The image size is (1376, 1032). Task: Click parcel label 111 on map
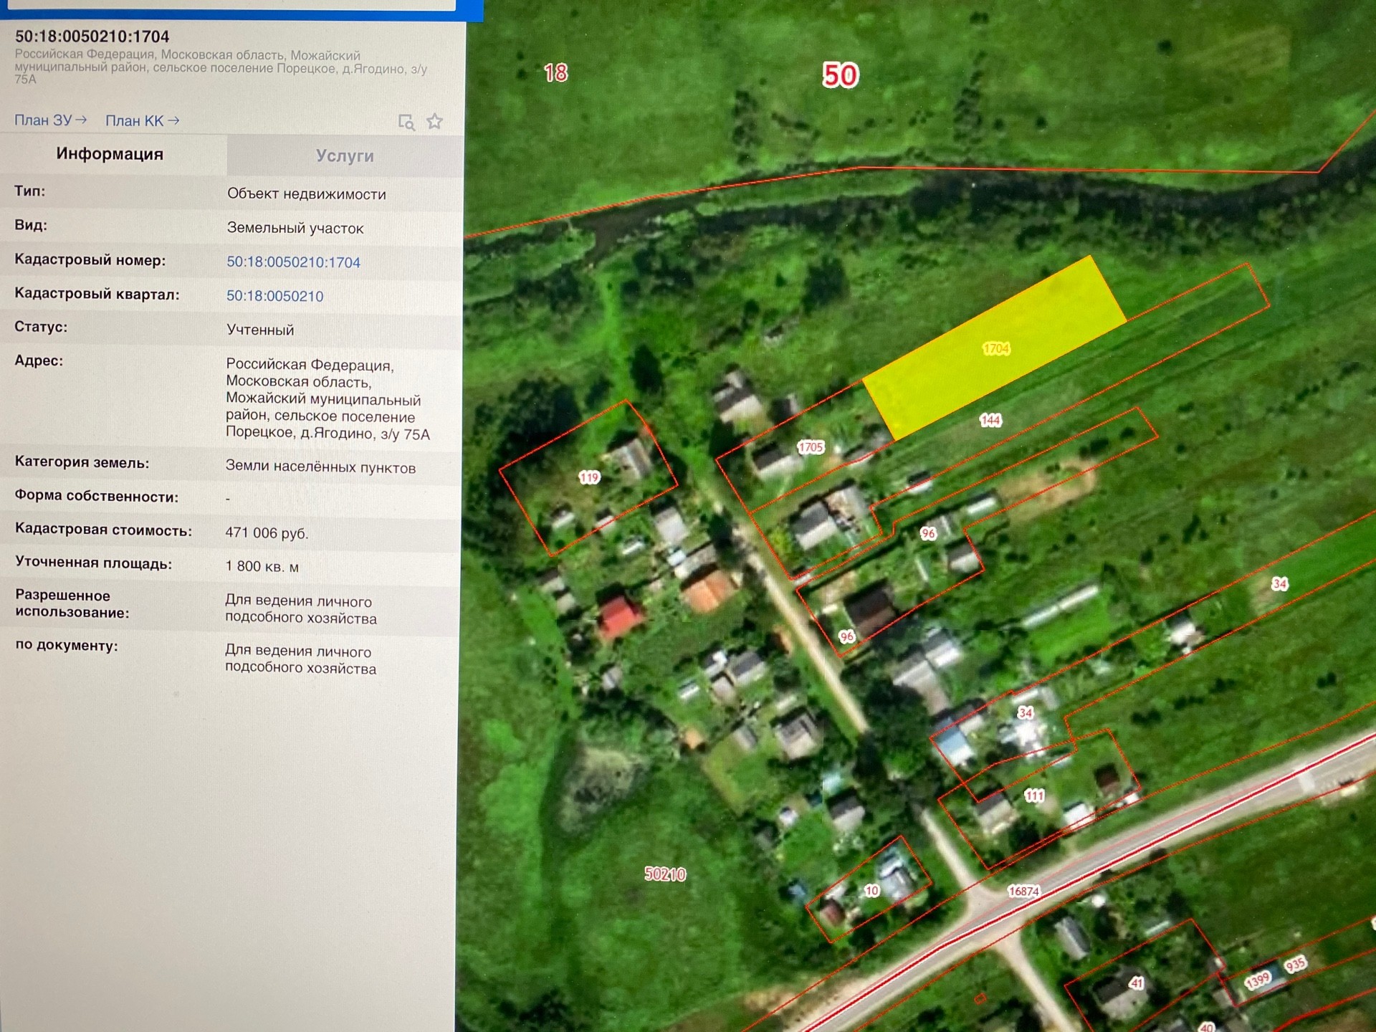pyautogui.click(x=1034, y=795)
